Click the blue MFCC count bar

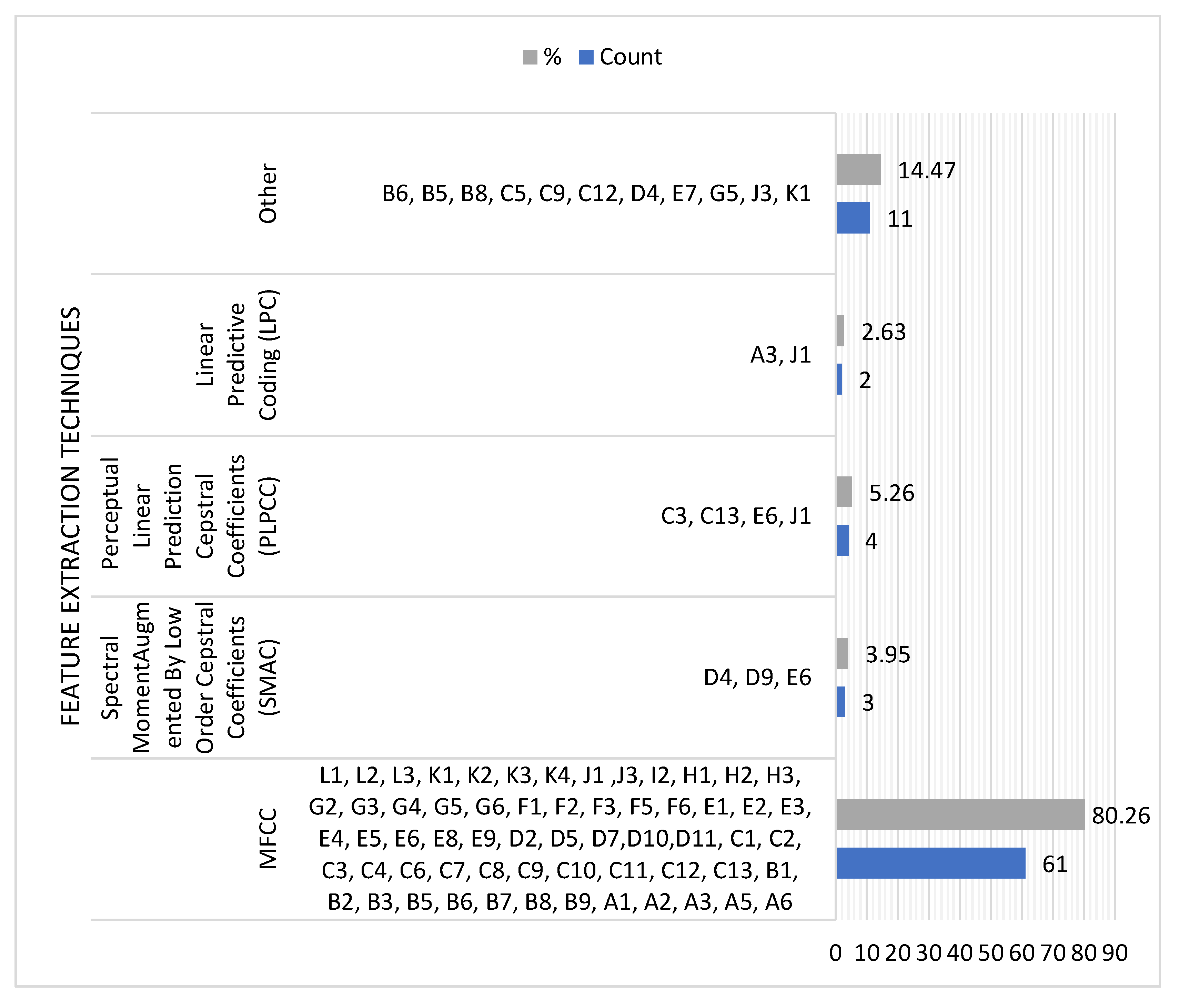pos(930,863)
